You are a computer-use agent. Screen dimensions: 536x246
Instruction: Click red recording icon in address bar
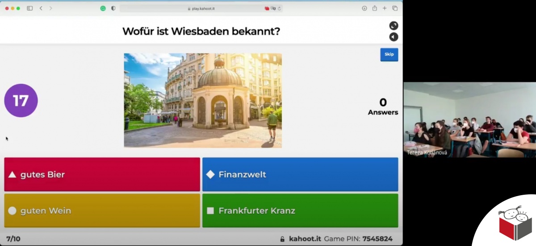[267, 8]
